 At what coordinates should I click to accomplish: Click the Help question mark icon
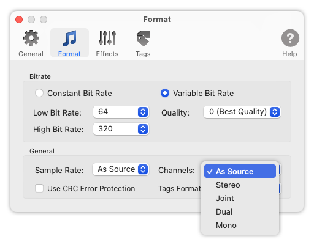point(290,38)
